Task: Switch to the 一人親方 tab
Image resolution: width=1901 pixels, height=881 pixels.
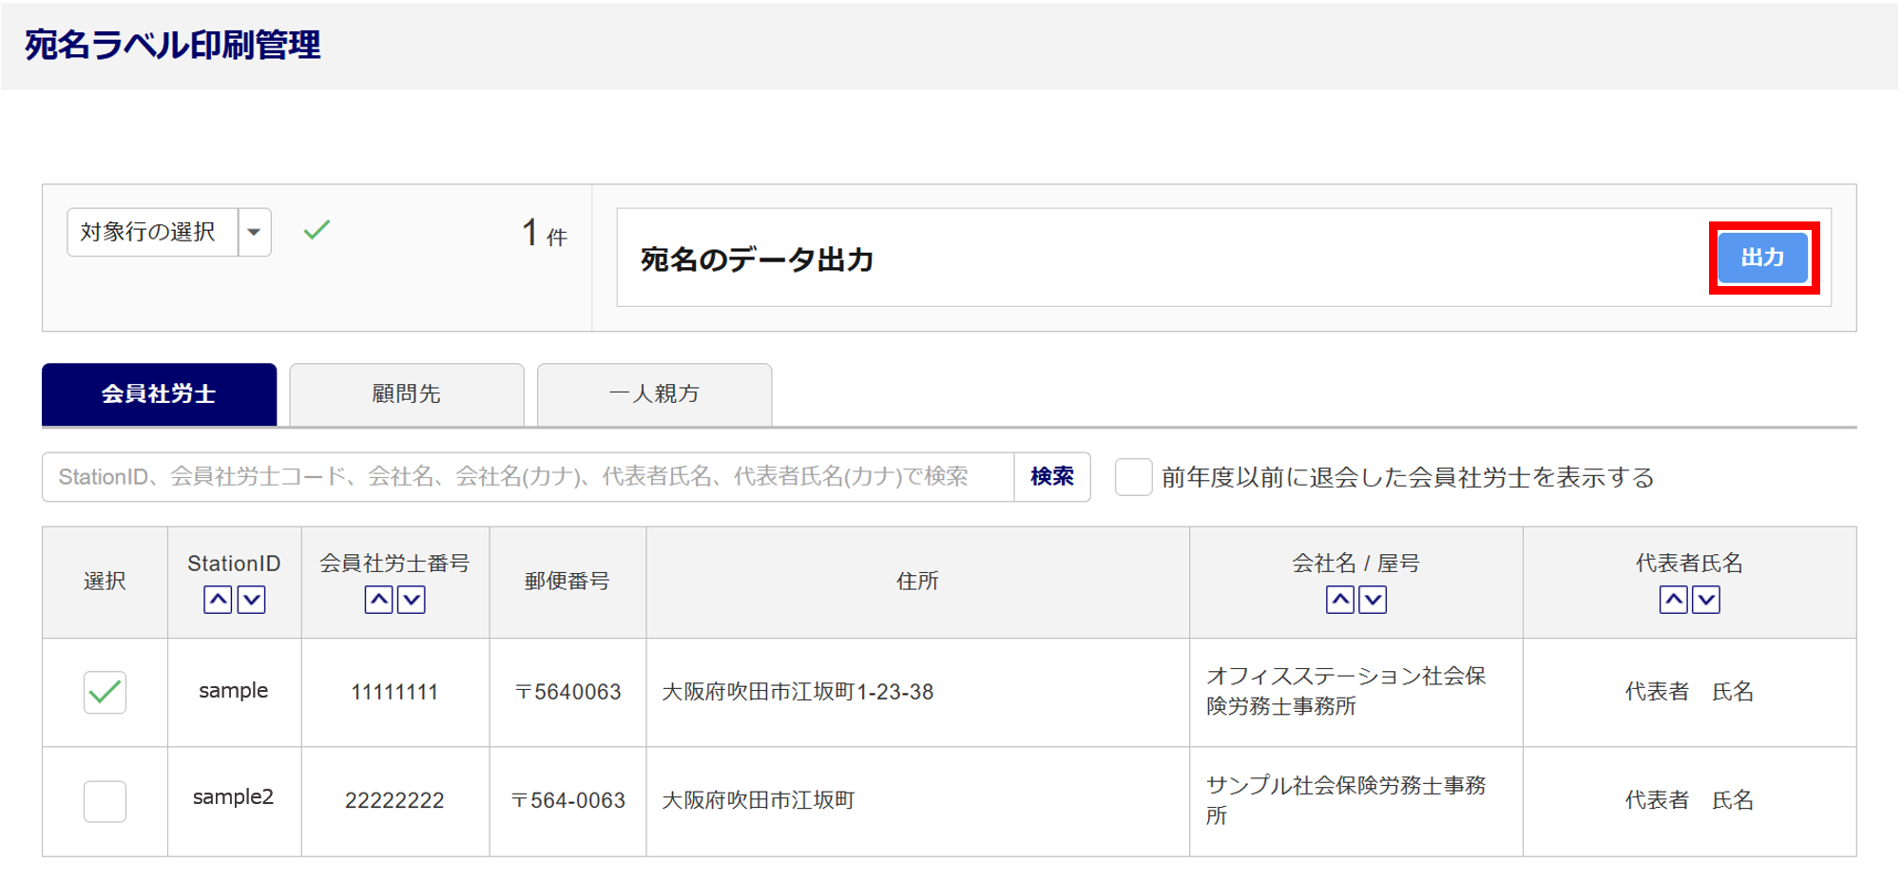Action: (x=654, y=394)
